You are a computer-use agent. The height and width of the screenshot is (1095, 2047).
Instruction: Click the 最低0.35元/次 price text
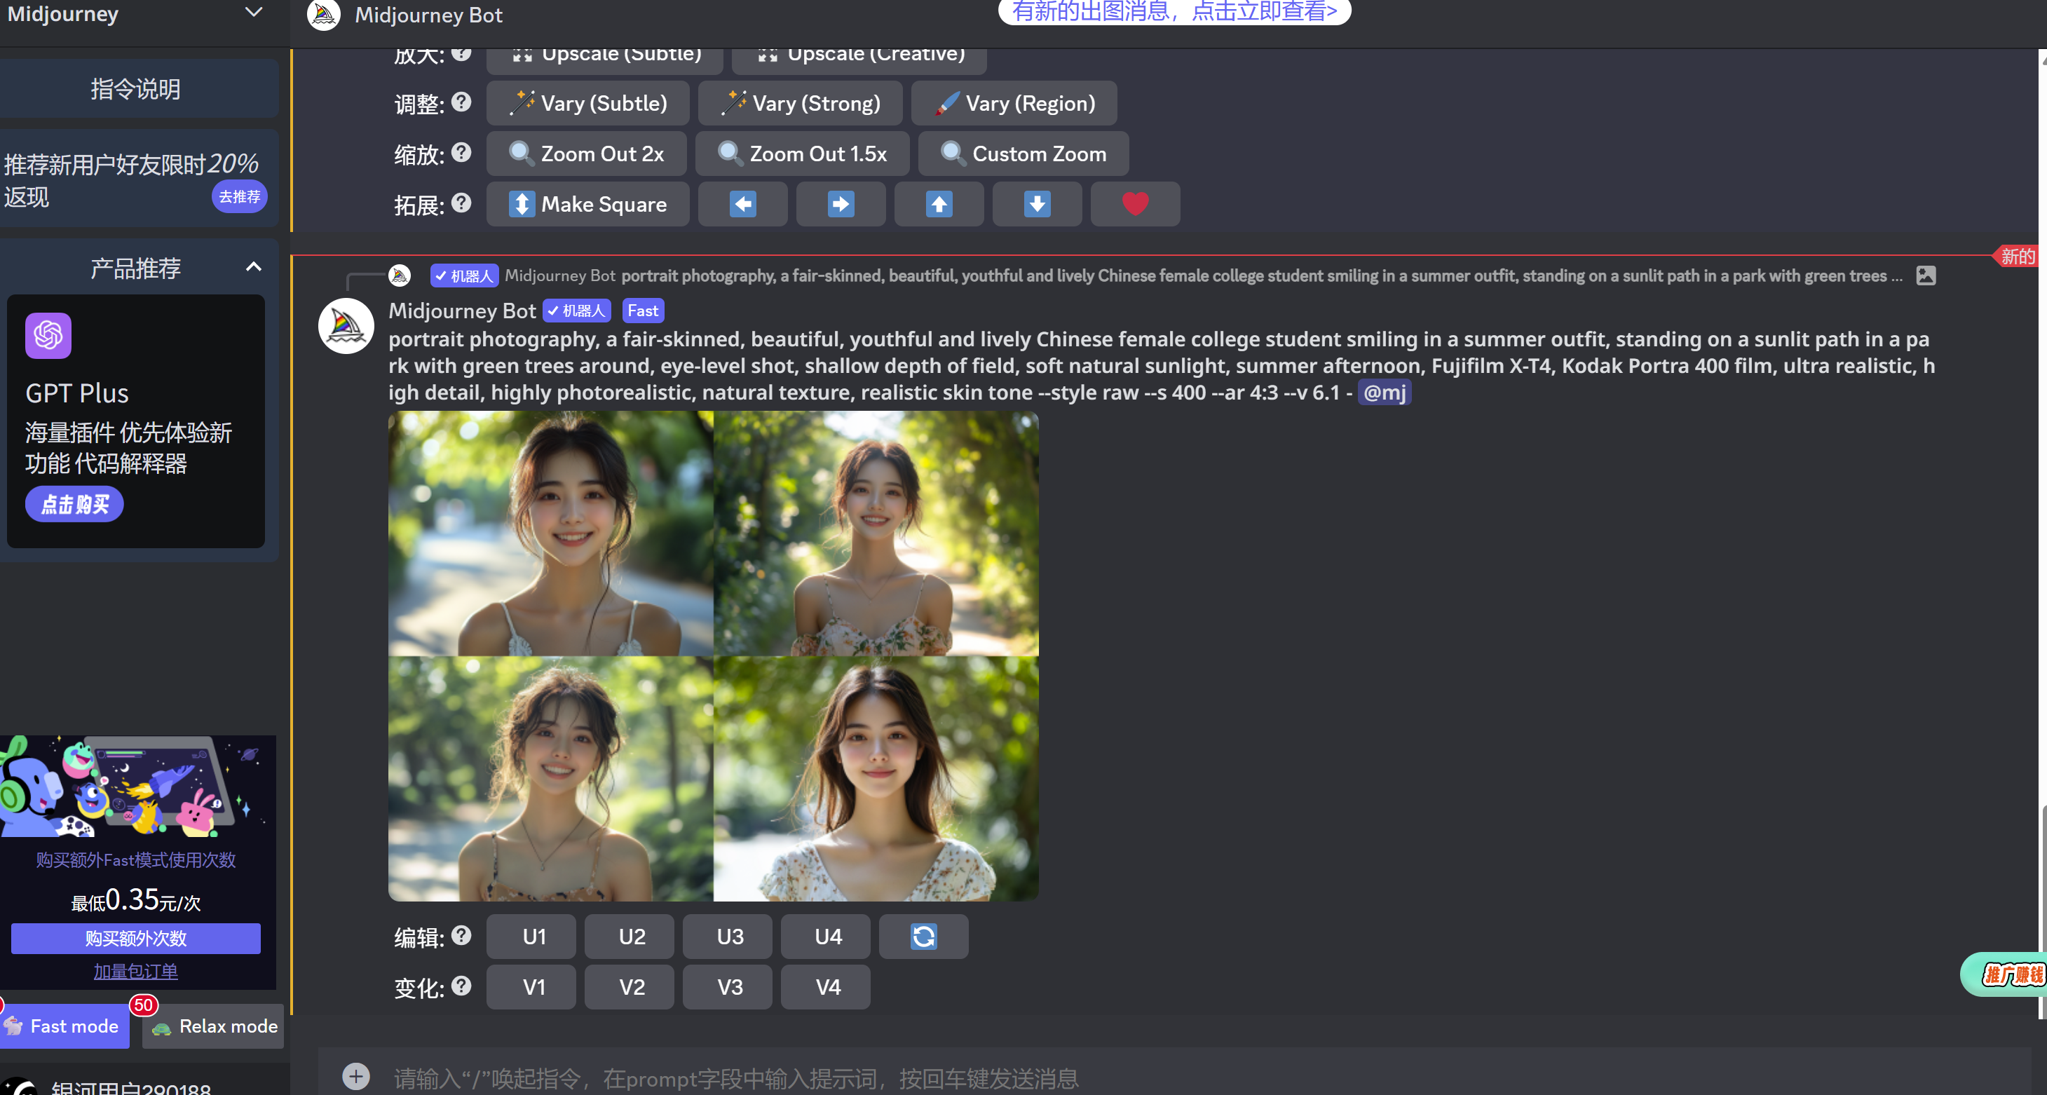click(x=136, y=900)
